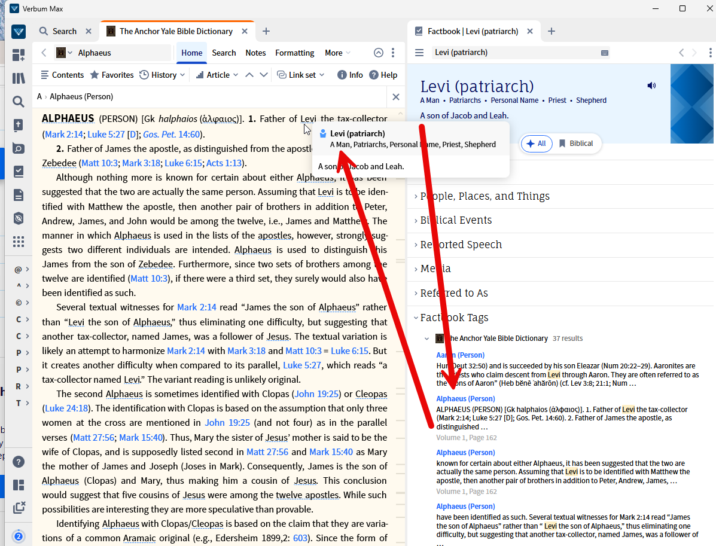Expand People, Places, and Things section

pyautogui.click(x=485, y=196)
